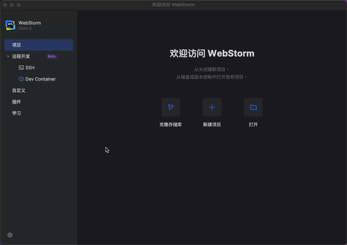This screenshot has height=245, width=347.
Task: Click the 2024.3 version text
Action: pos(25,28)
